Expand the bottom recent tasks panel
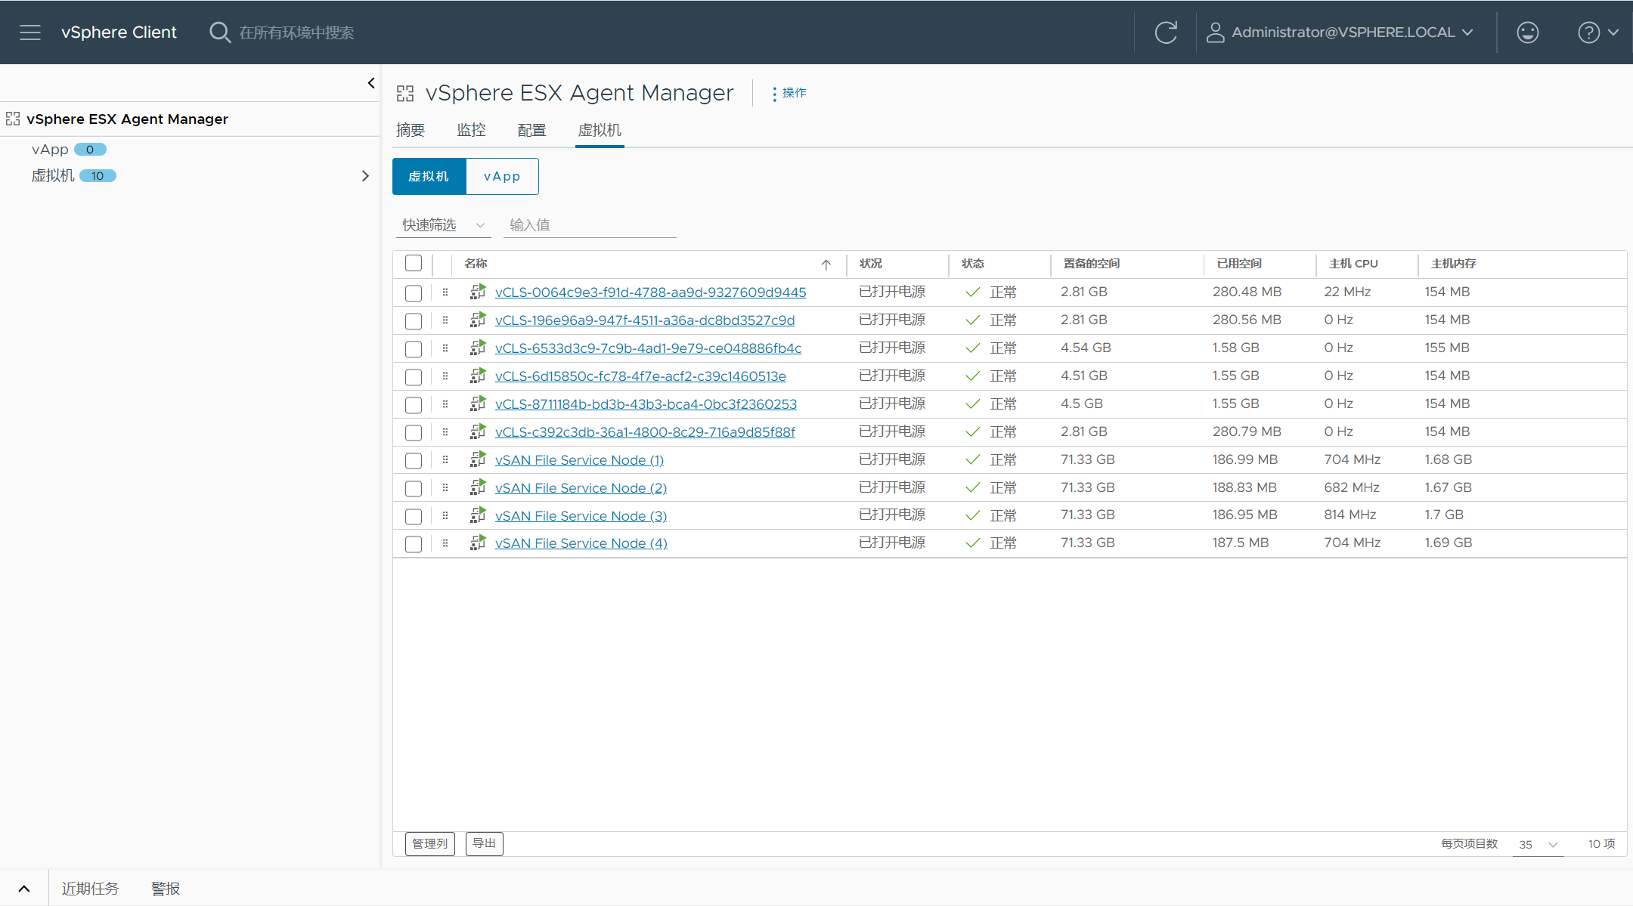1633x906 pixels. (x=24, y=889)
